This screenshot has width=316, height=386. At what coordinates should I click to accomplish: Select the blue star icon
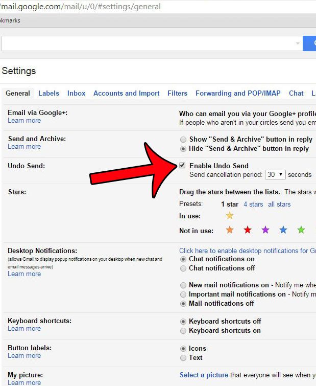coord(283,230)
